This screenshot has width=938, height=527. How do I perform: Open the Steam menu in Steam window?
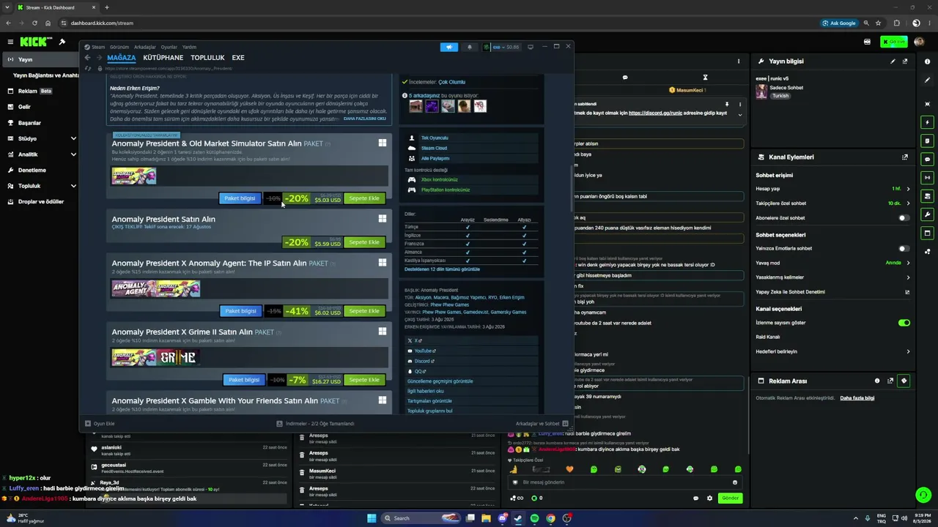point(98,47)
